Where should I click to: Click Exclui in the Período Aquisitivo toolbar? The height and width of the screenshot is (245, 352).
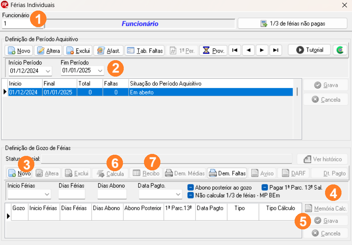(78, 50)
